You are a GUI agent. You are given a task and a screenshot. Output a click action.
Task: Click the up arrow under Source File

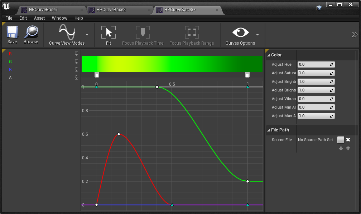click(x=348, y=148)
